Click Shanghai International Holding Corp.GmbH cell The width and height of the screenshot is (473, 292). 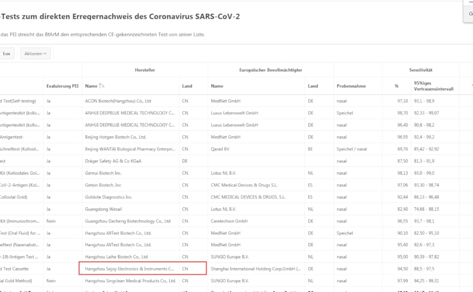click(256, 269)
